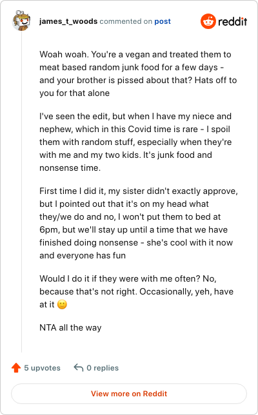Click the 'reddit' wordmark text
This screenshot has height=415, width=258.
coord(233,21)
